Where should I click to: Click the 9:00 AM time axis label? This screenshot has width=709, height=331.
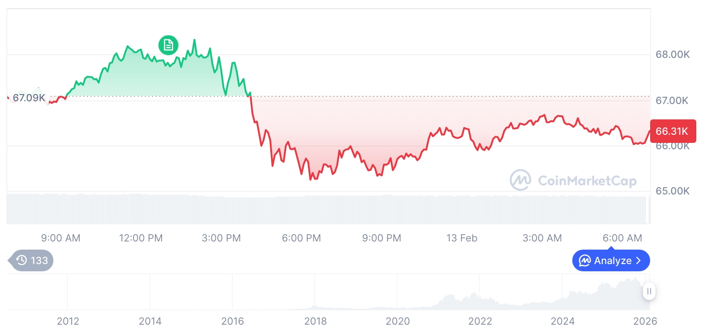click(61, 238)
